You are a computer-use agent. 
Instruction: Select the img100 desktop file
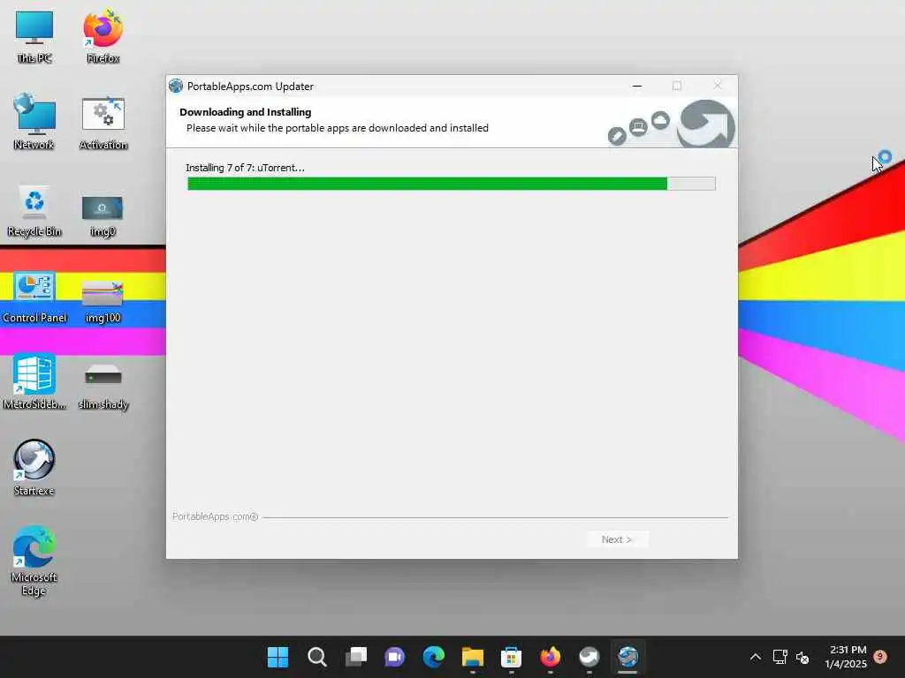[x=103, y=301]
